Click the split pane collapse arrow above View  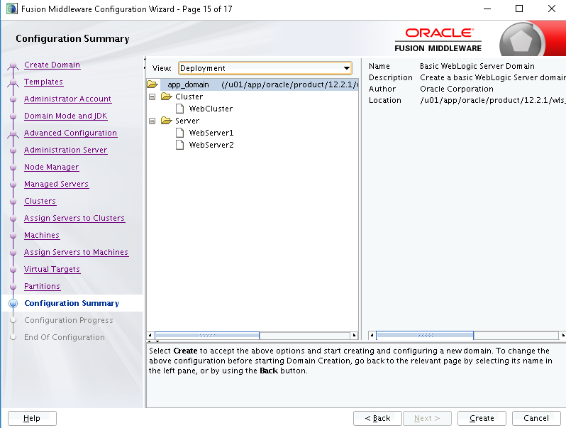145,59
